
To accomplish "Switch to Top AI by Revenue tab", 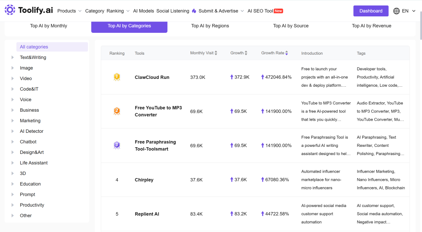I will [x=372, y=26].
